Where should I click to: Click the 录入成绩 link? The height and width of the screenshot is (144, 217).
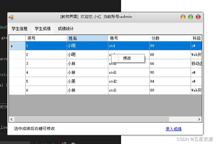pos(174,129)
